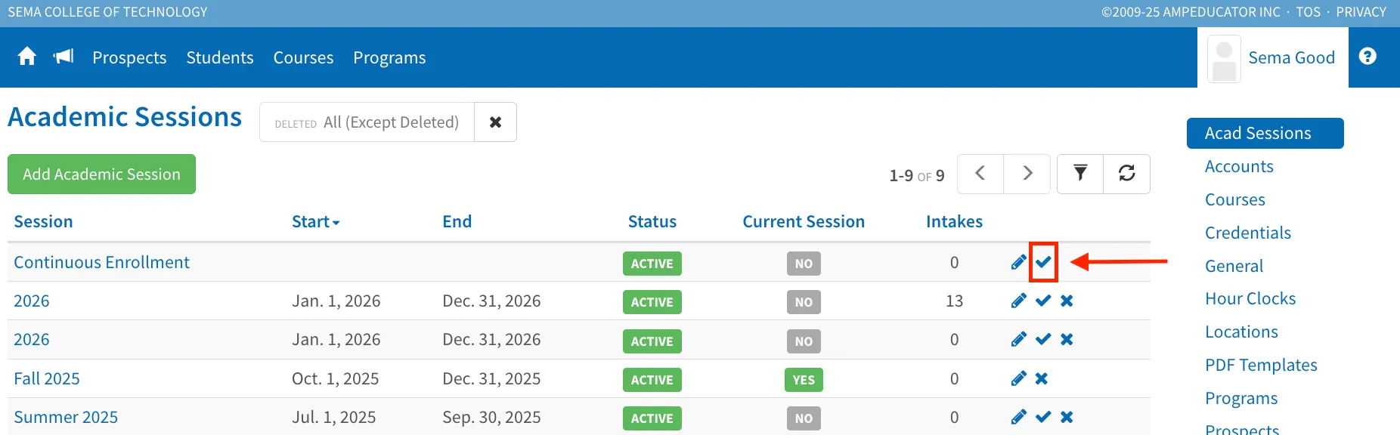Open Programs in the top navigation bar
The image size is (1400, 435).
pos(389,57)
